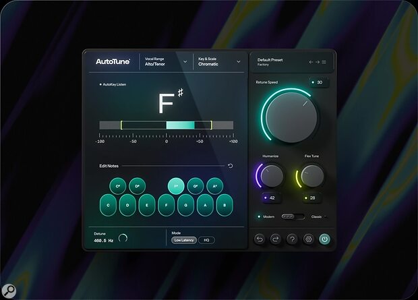
Task: Select the Modern label
Action: click(269, 217)
